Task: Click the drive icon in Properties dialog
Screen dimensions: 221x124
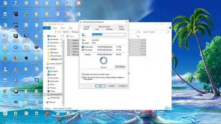Action: pyautogui.click(x=84, y=35)
